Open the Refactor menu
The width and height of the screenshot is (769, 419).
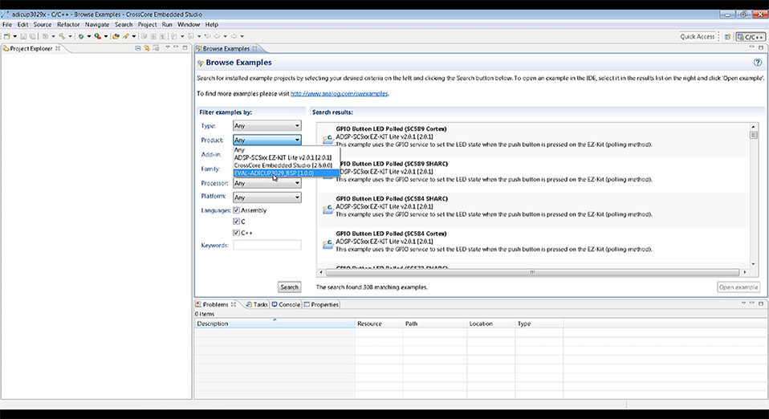click(x=68, y=25)
